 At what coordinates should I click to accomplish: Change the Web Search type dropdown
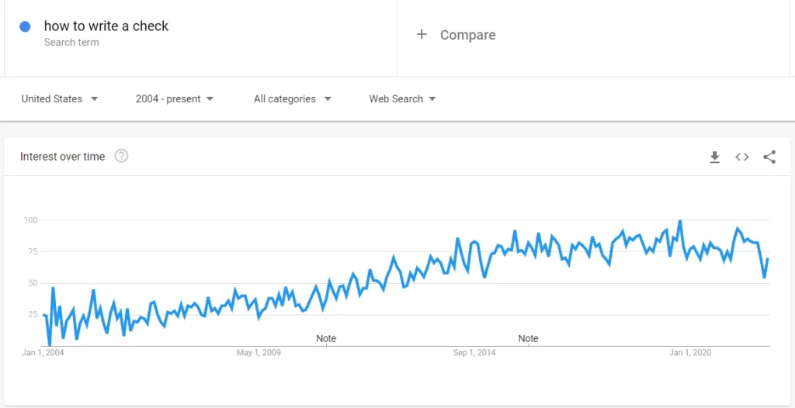[402, 99]
